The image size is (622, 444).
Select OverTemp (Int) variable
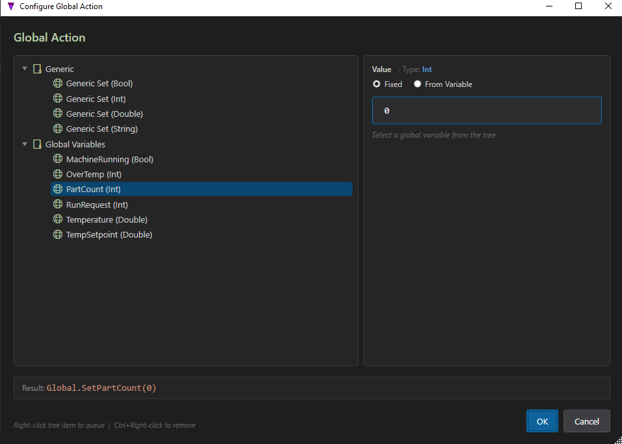click(x=93, y=175)
